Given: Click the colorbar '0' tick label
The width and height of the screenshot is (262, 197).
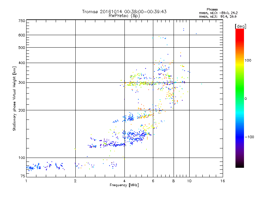Looking at the screenshot, I should [246, 99].
